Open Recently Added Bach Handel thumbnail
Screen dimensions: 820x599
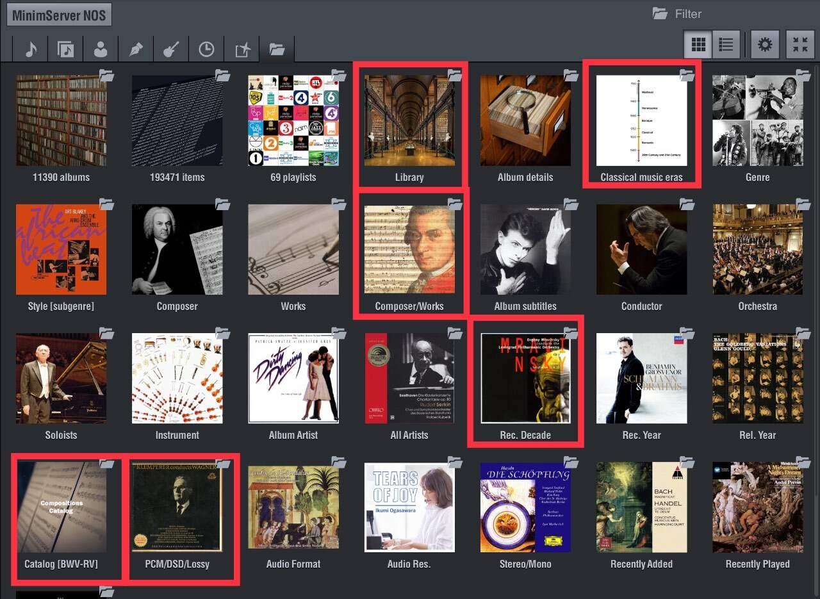click(641, 507)
